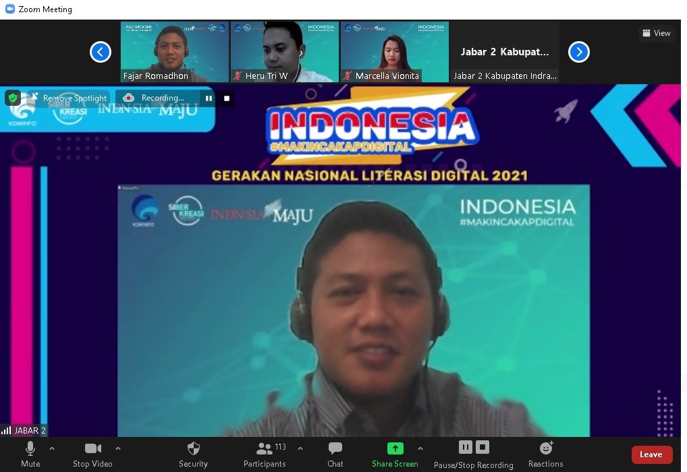Select the Jabar 2 Kabupaten participant tile
The width and height of the screenshot is (687, 472).
pyautogui.click(x=505, y=52)
